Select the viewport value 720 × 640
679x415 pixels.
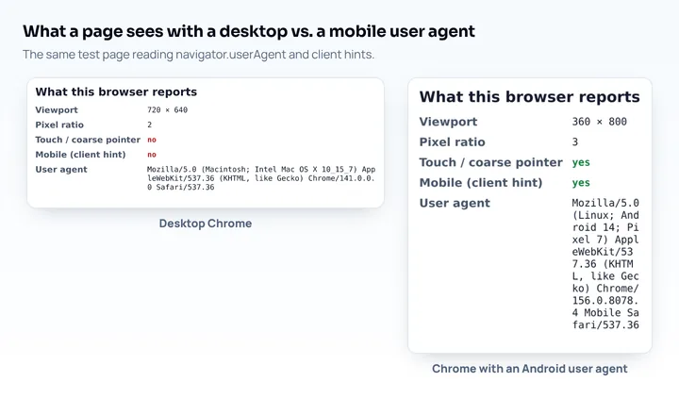click(x=167, y=110)
